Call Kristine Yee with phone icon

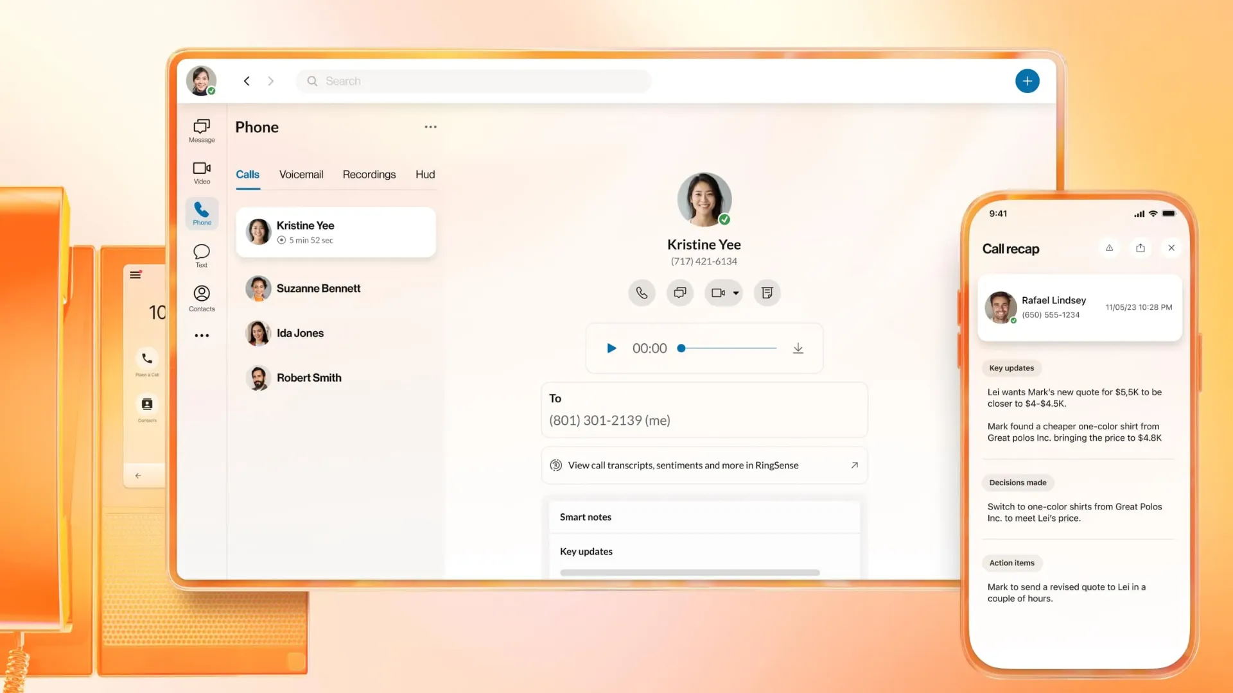click(642, 293)
